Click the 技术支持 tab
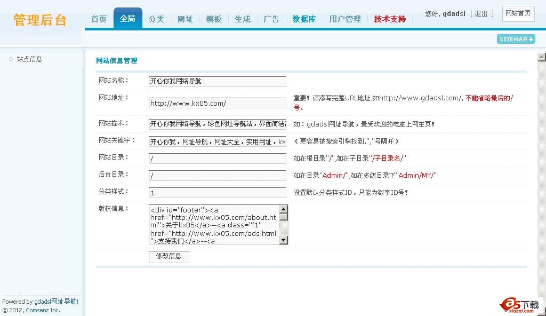Viewport: 546px width, 316px height. [x=390, y=19]
